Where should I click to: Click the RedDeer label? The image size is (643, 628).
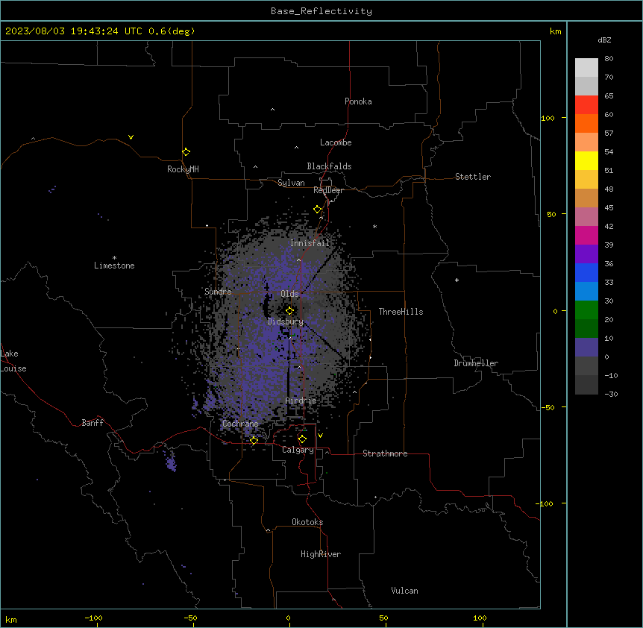(x=328, y=190)
